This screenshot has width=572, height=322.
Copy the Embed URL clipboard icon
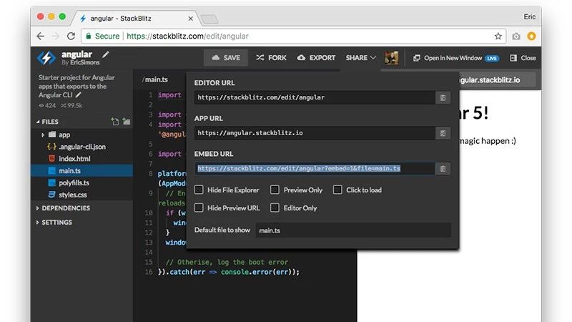coord(443,169)
